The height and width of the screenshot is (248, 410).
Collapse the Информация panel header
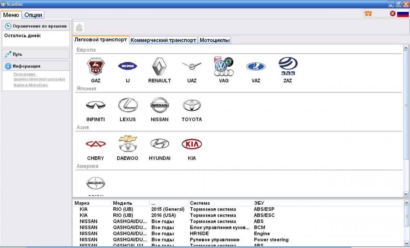(x=36, y=66)
